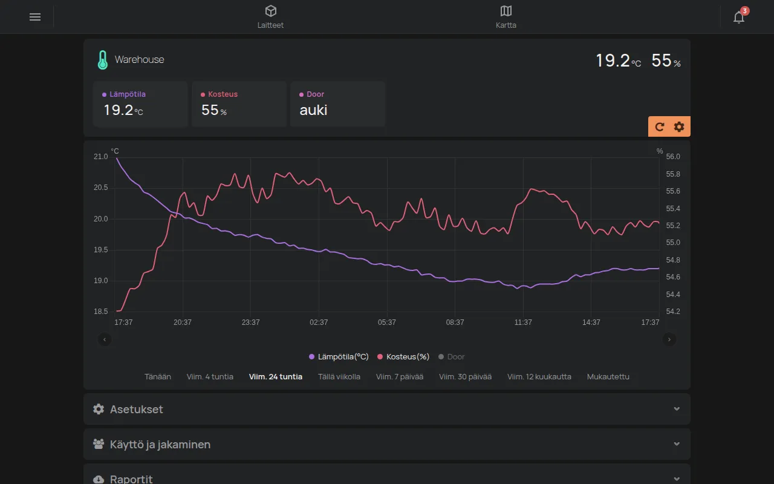Open the Laitteet cube icon
774x484 pixels.
pos(271,11)
